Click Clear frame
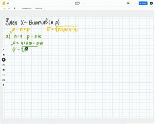This screenshot has width=155, height=124. 38,8
